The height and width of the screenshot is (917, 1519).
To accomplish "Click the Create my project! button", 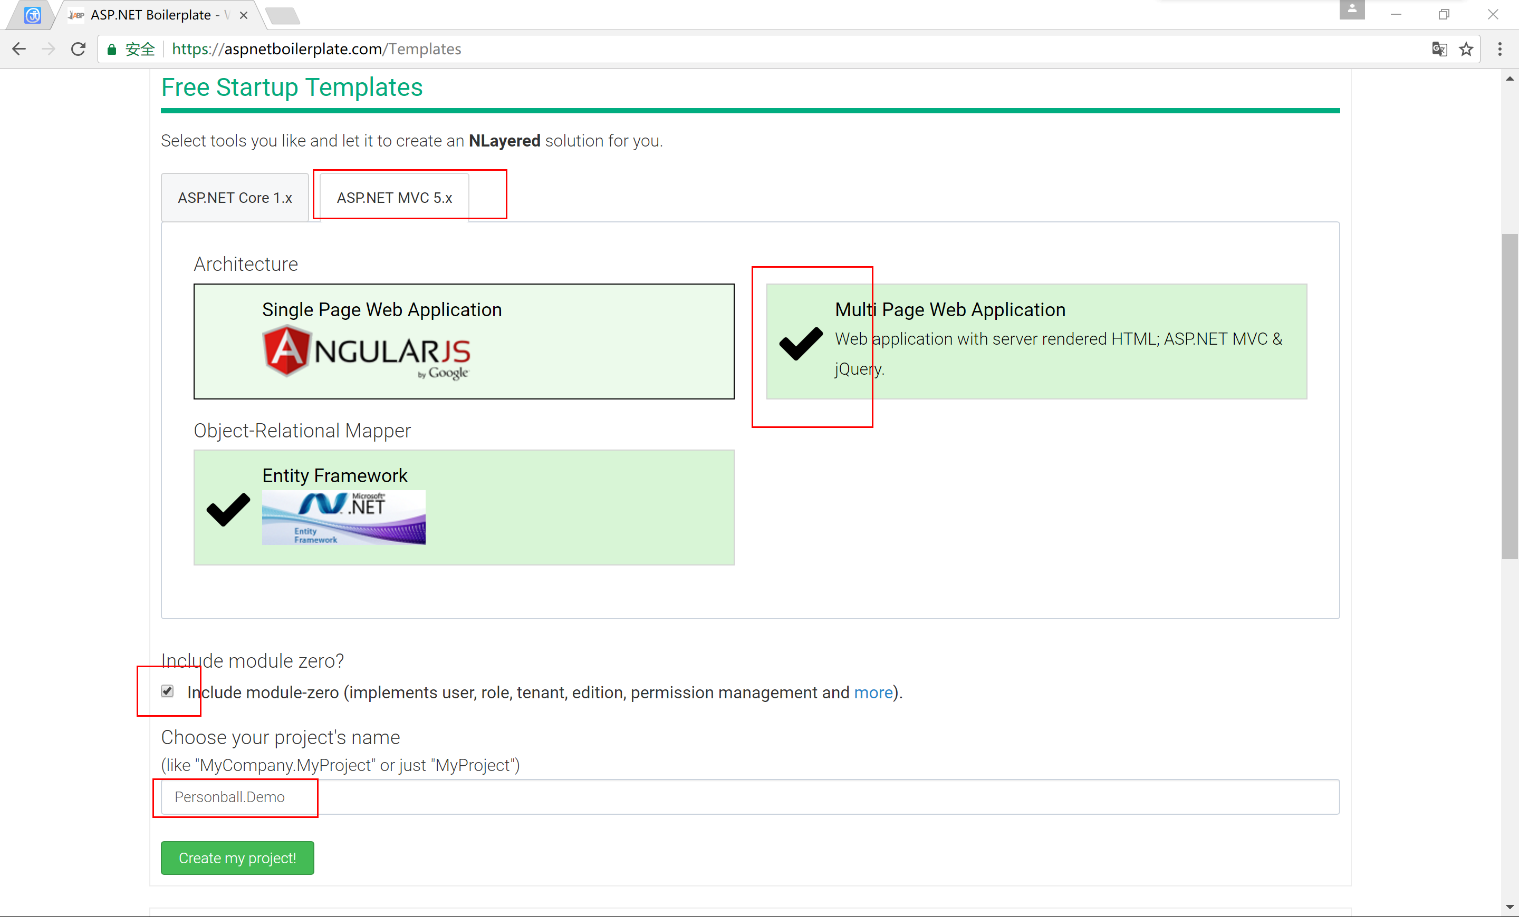I will (x=237, y=858).
